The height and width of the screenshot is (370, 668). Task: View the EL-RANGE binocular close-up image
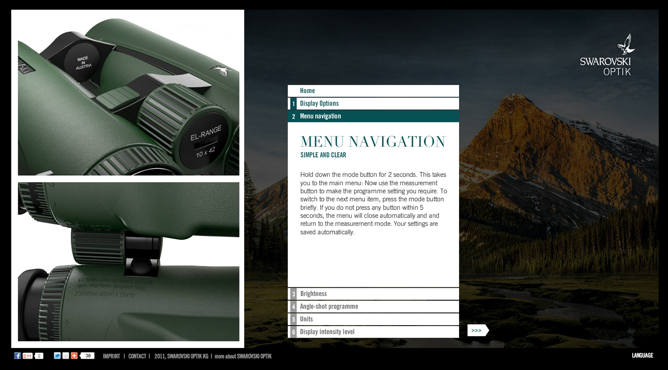coord(128,92)
